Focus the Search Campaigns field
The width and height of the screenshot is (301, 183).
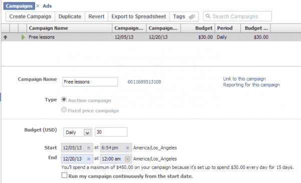click(x=237, y=16)
